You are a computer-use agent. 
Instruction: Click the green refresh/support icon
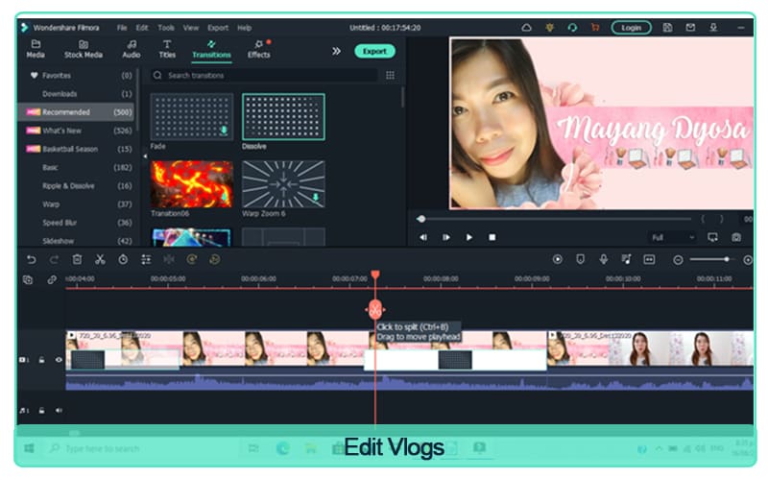572,28
